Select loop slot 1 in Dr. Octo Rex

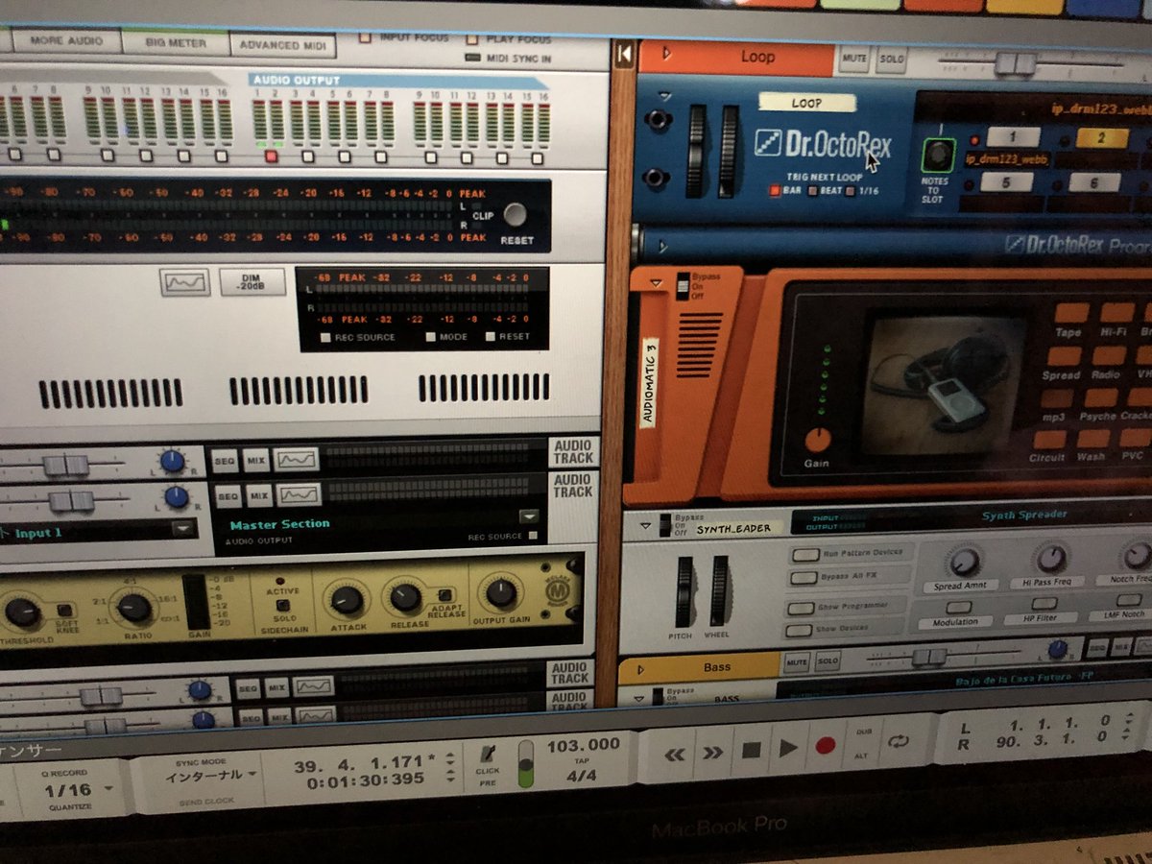(x=1013, y=137)
